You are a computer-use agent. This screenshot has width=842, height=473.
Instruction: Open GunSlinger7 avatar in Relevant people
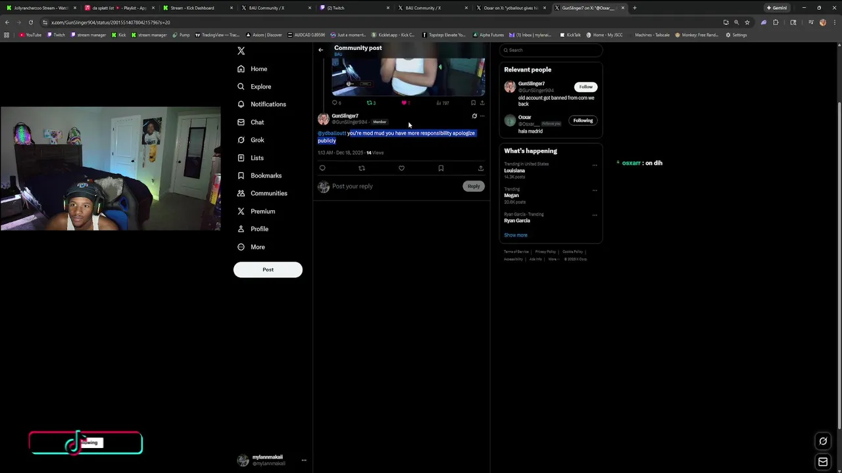click(510, 87)
